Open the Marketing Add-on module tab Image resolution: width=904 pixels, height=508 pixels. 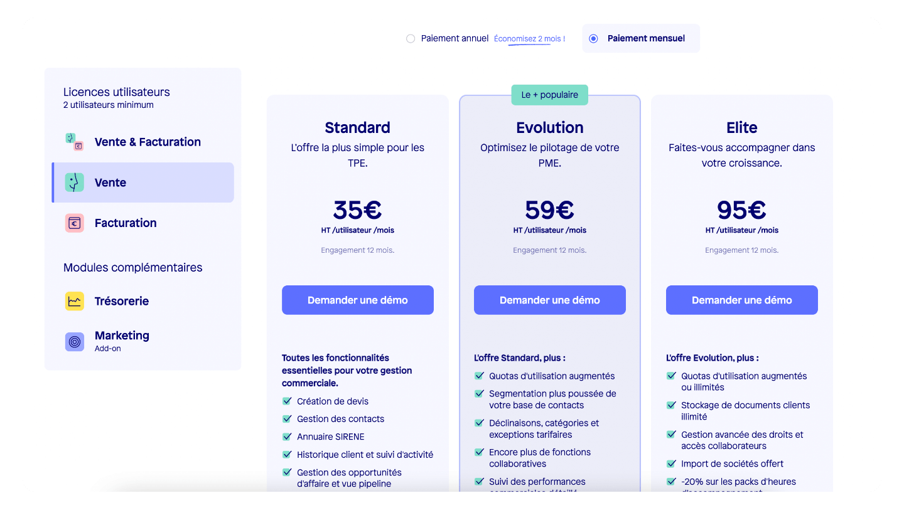(x=122, y=341)
